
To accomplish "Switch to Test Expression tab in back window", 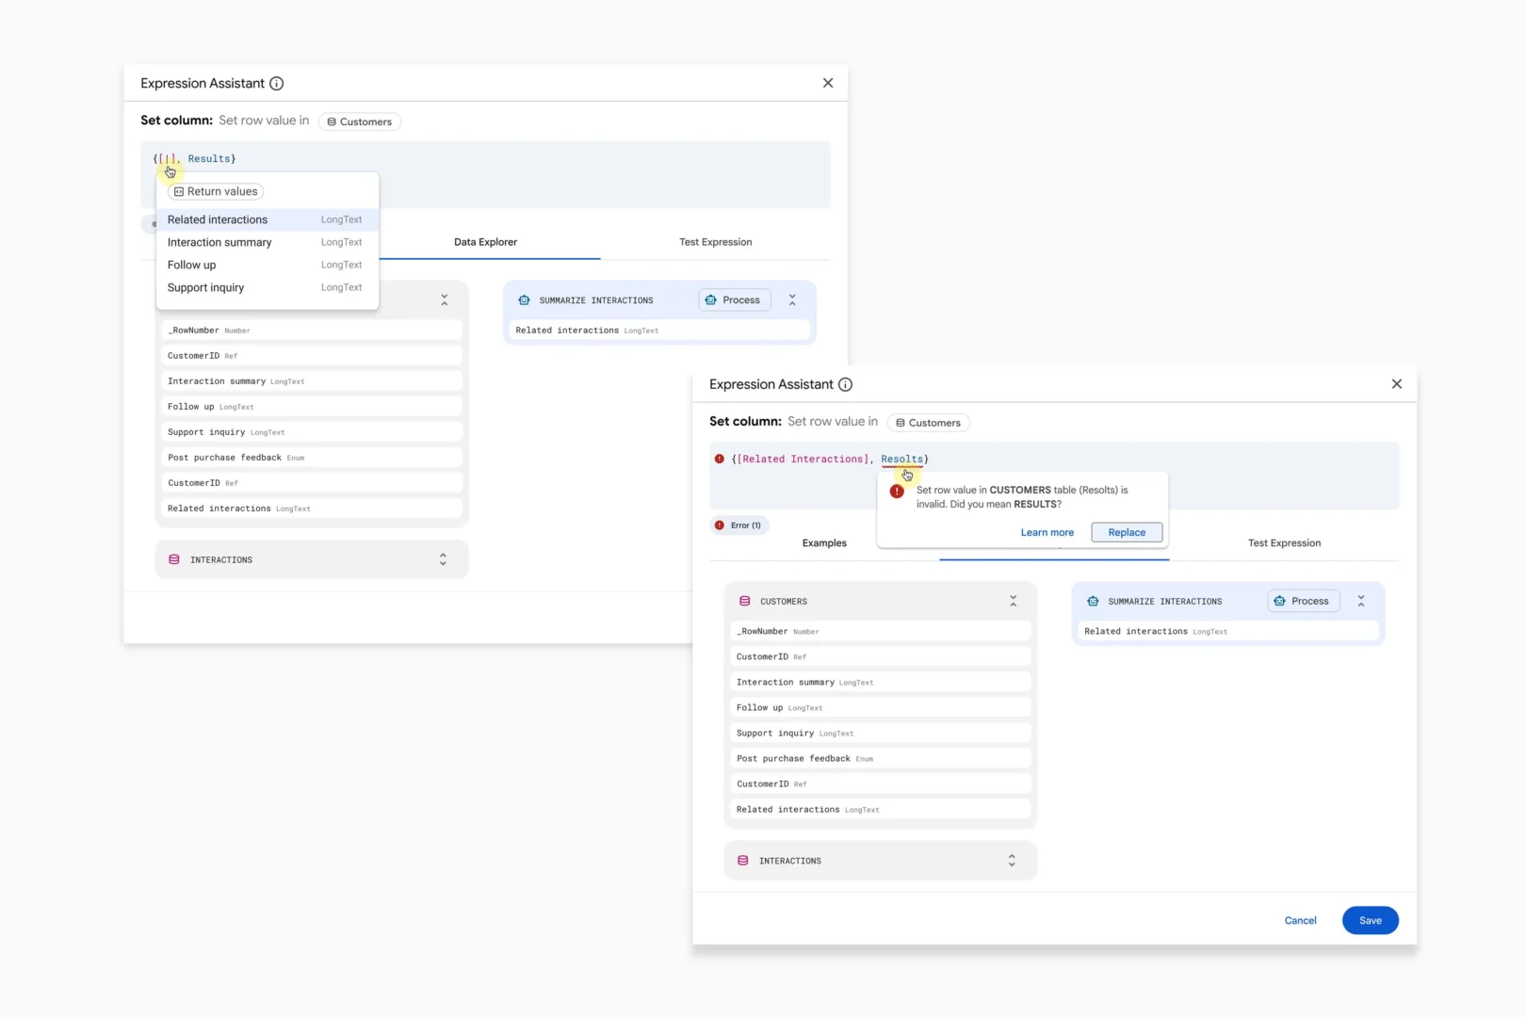I will tap(716, 242).
